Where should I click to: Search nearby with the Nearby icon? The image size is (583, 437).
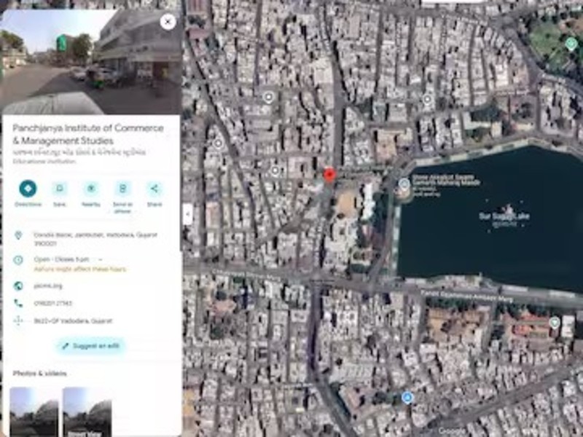tap(91, 189)
